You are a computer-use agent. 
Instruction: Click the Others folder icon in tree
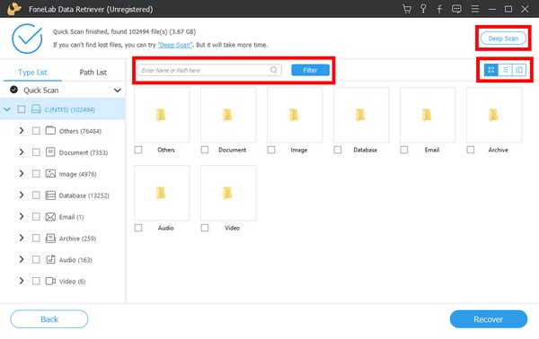coord(50,130)
